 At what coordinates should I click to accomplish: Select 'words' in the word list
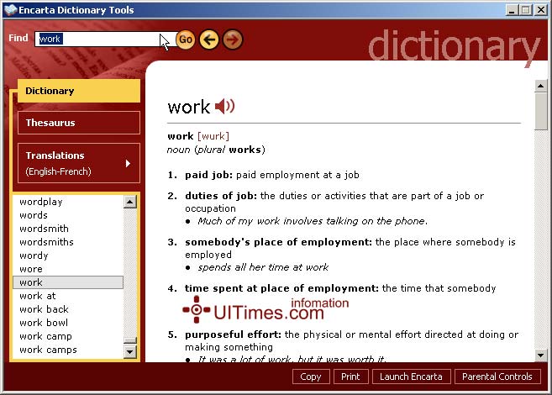point(68,215)
